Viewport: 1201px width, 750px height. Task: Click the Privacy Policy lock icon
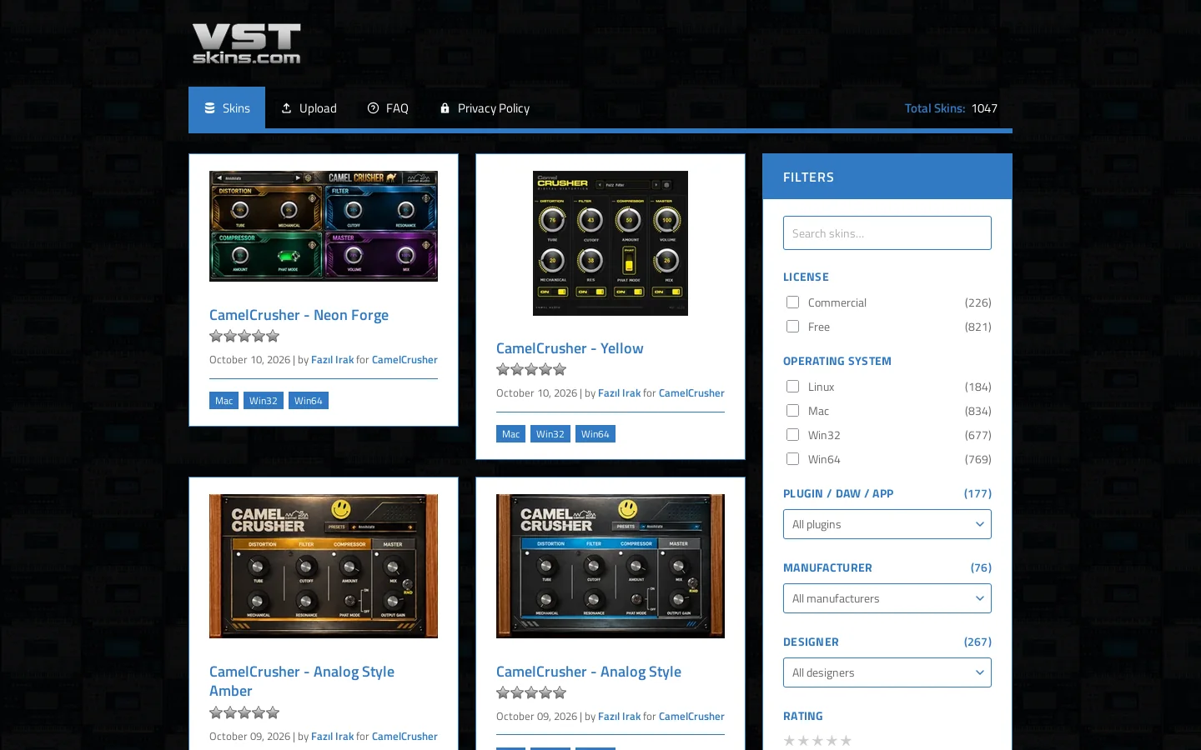[x=445, y=108]
